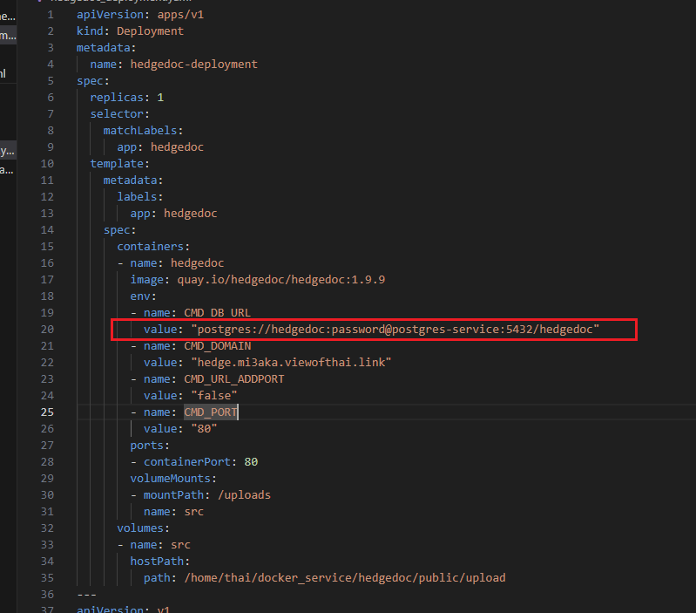This screenshot has height=613, width=696.
Task: Click 'CMD_DOMAIN' env name
Action: point(218,346)
